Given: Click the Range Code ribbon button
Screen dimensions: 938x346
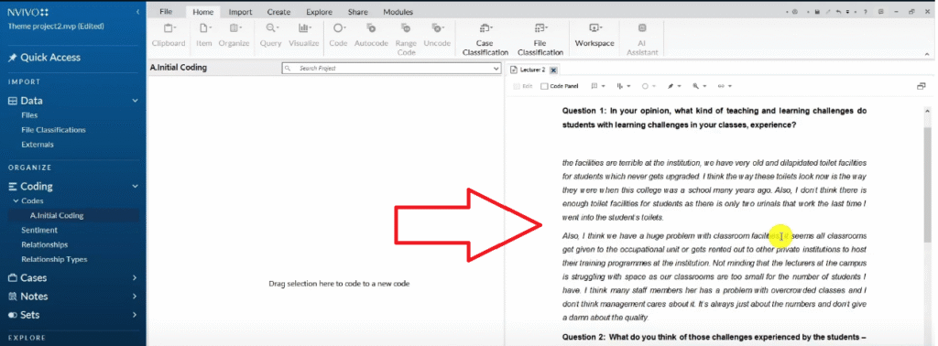Looking at the screenshot, I should pyautogui.click(x=406, y=38).
